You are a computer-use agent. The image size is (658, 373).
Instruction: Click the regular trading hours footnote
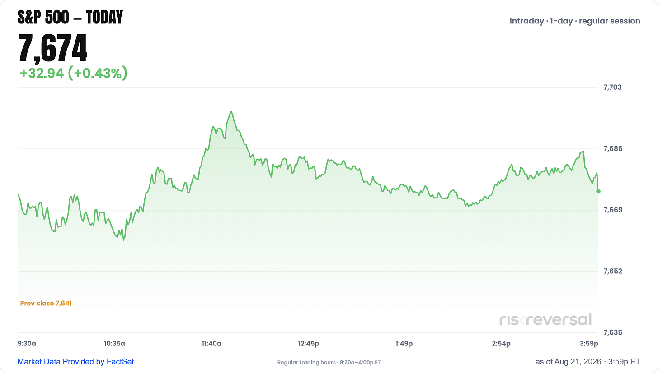tap(329, 363)
